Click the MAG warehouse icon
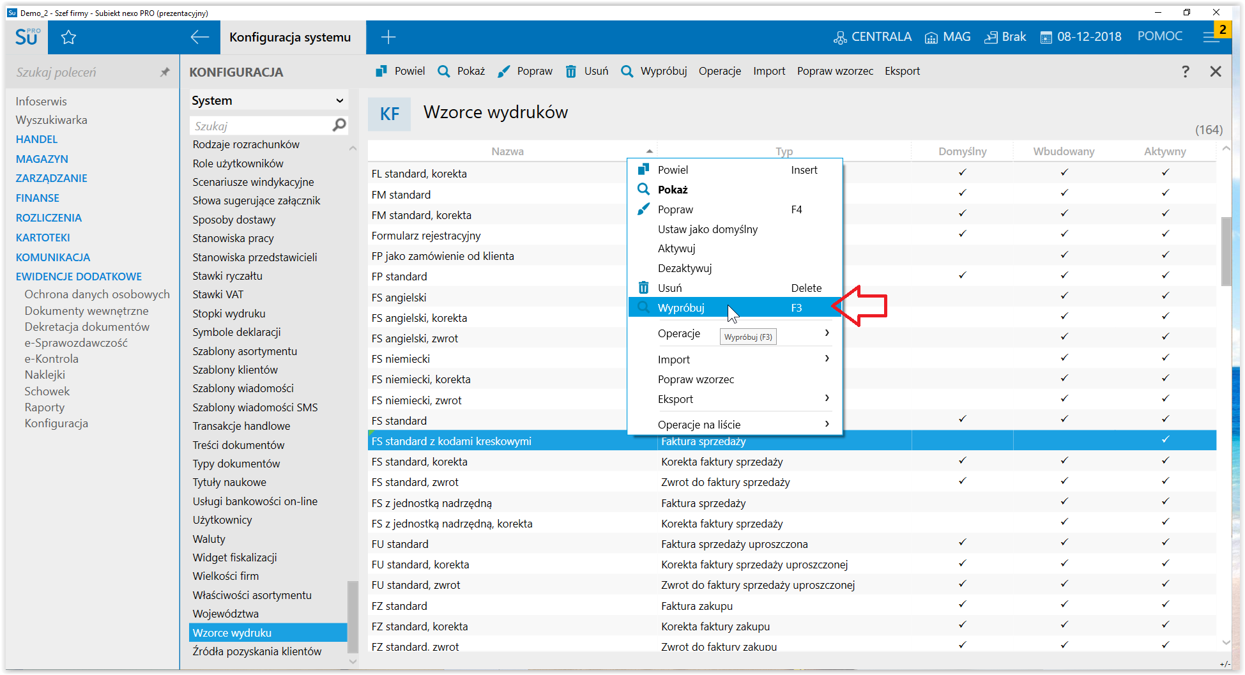The image size is (1245, 675). click(x=931, y=38)
